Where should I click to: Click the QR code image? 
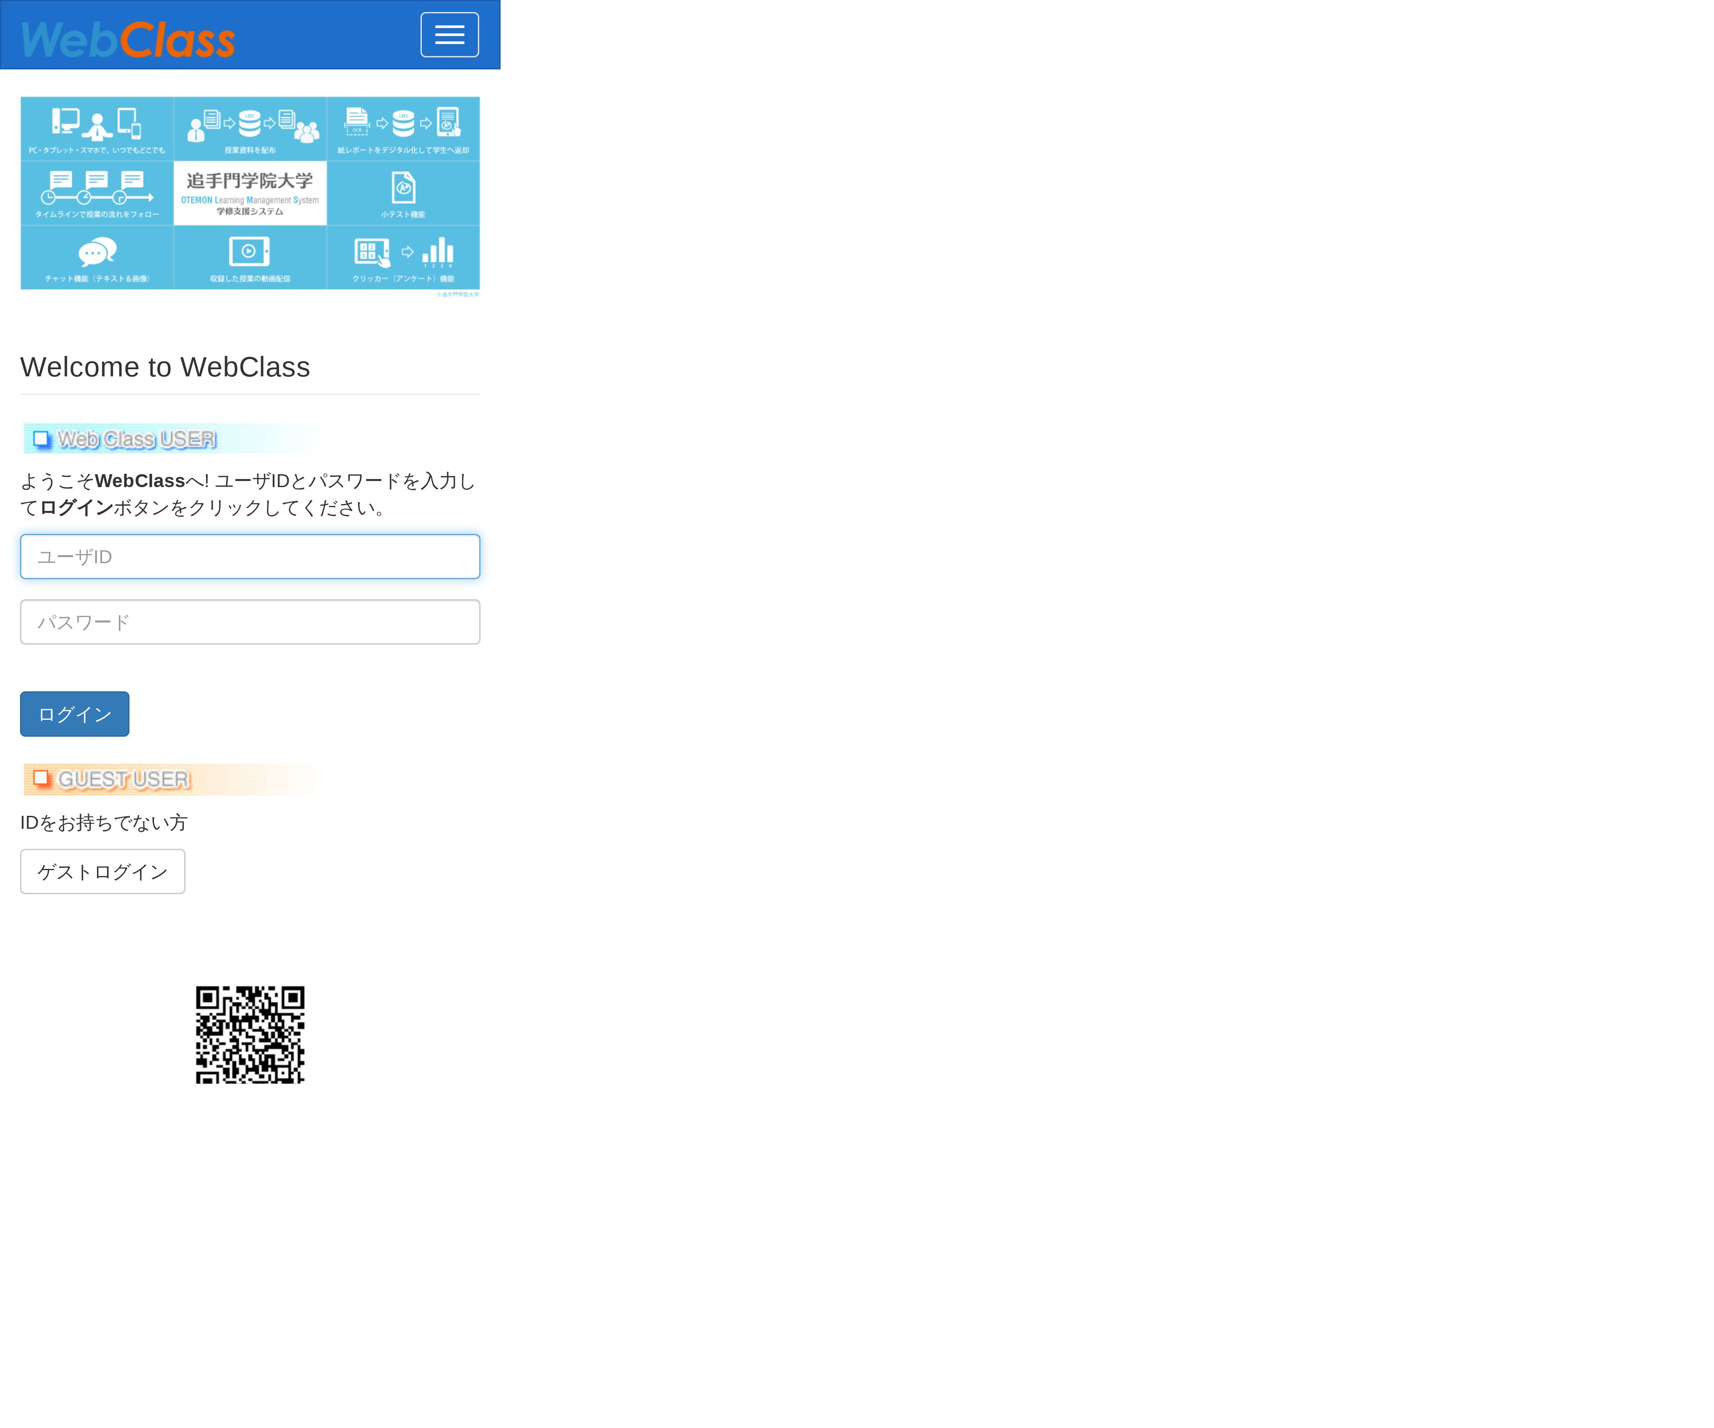250,1034
